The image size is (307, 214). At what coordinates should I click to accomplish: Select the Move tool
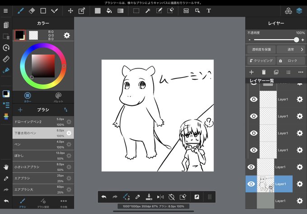click(70, 11)
